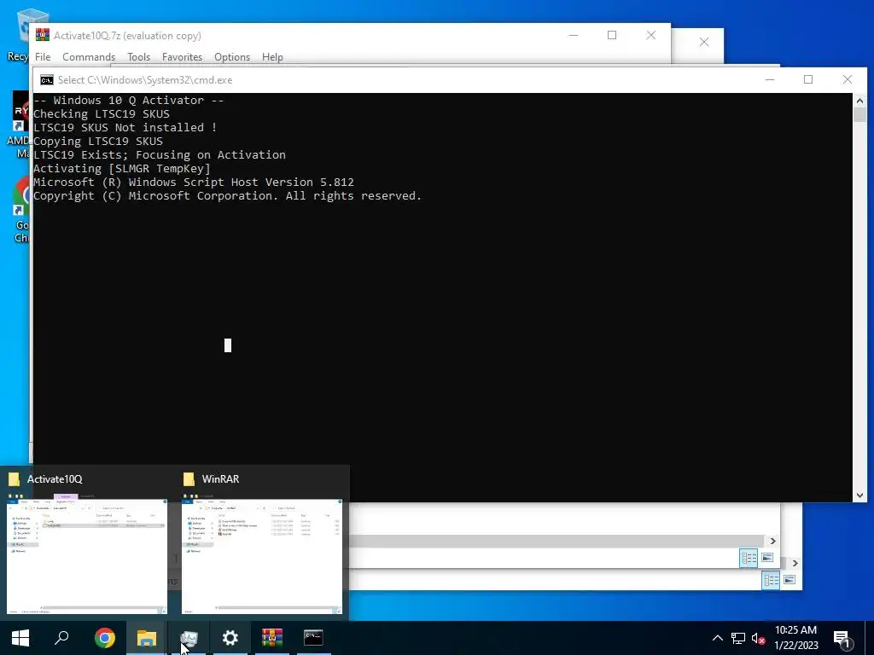Open the network status tray icon
874x655 pixels.
pos(738,638)
